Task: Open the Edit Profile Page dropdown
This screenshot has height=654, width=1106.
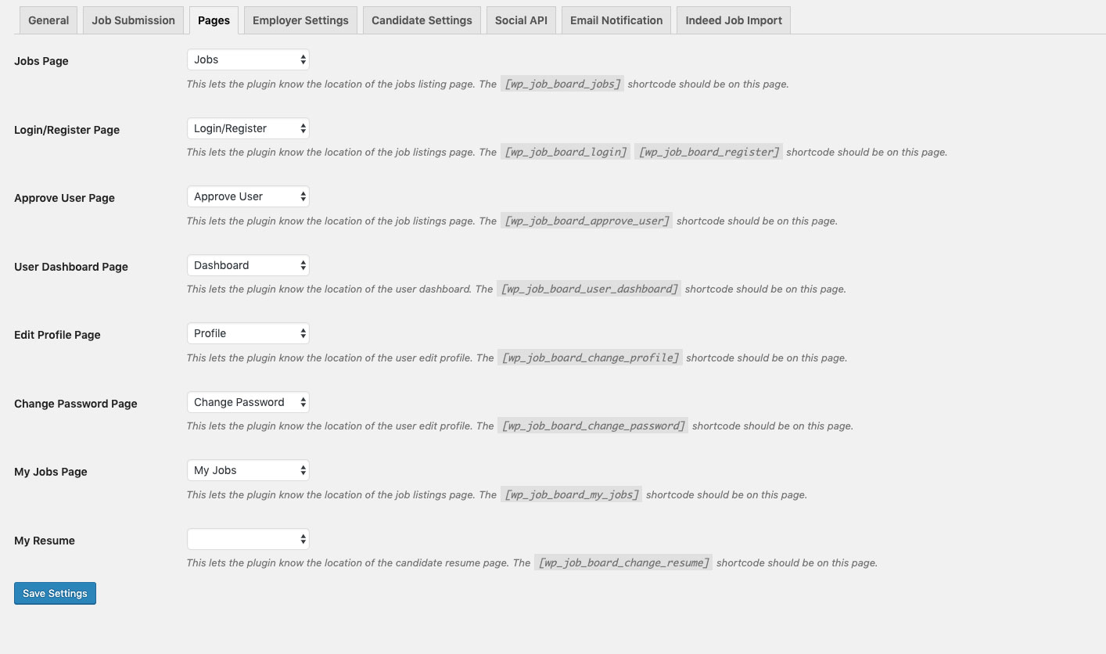Action: 248,333
